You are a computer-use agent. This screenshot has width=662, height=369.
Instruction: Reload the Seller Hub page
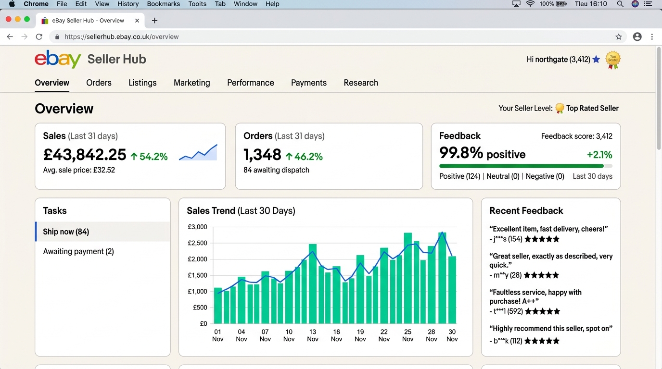[39, 37]
